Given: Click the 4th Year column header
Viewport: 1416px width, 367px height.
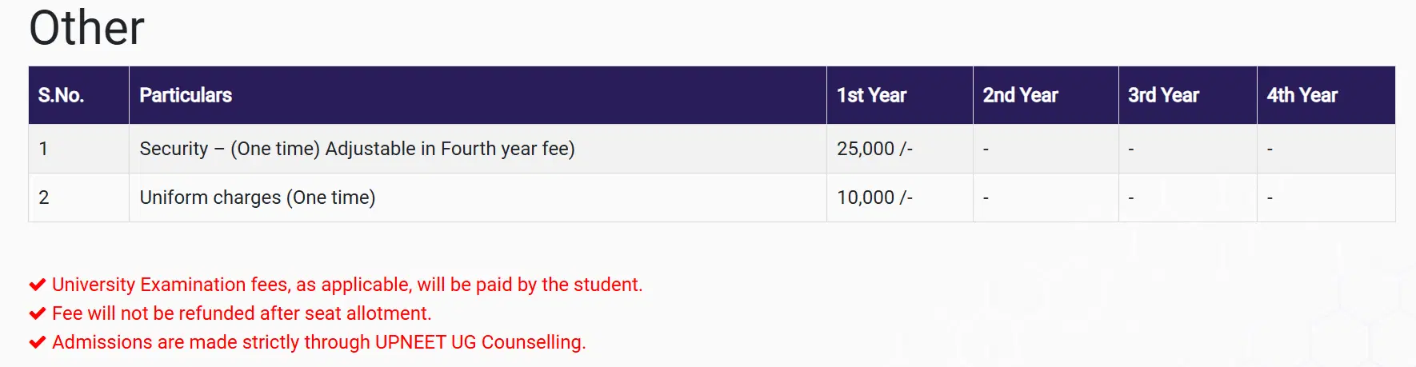Looking at the screenshot, I should [x=1302, y=95].
